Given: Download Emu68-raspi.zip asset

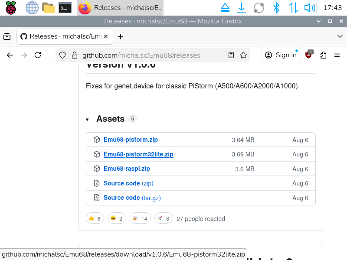Looking at the screenshot, I should [x=127, y=169].
